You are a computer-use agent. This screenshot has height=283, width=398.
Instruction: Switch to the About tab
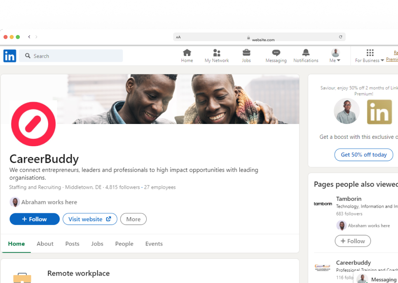(x=45, y=243)
